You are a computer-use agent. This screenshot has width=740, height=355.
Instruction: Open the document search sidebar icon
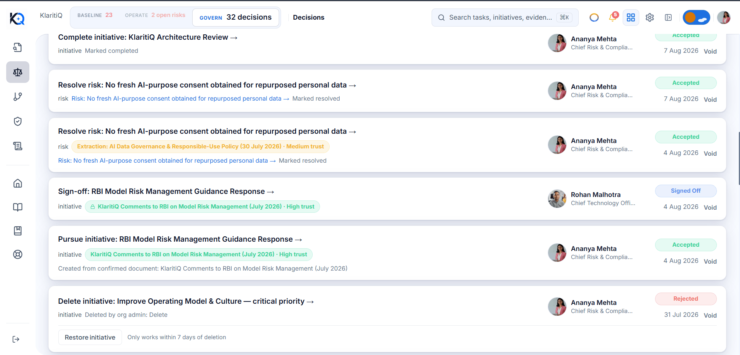pos(18,47)
